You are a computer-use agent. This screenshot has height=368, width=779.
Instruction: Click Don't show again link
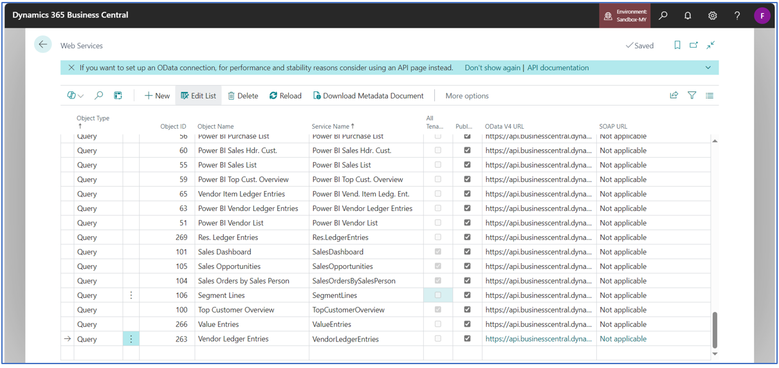tap(493, 68)
